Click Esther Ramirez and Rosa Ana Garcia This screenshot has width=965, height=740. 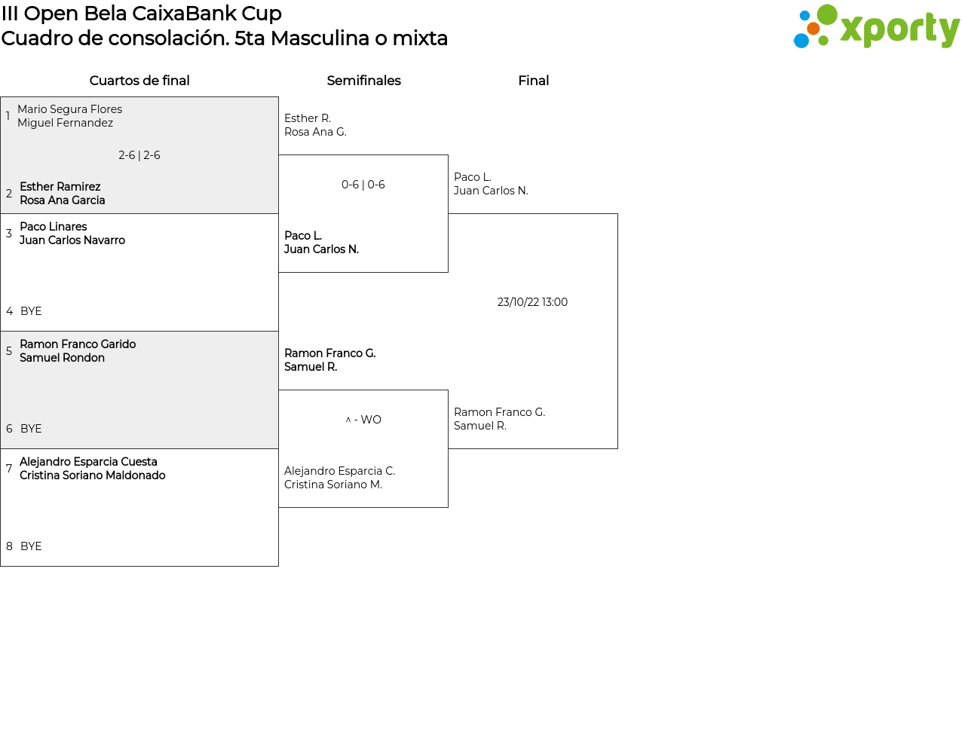63,194
